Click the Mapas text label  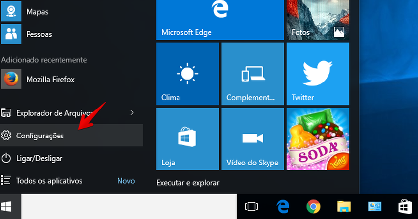[x=37, y=12]
